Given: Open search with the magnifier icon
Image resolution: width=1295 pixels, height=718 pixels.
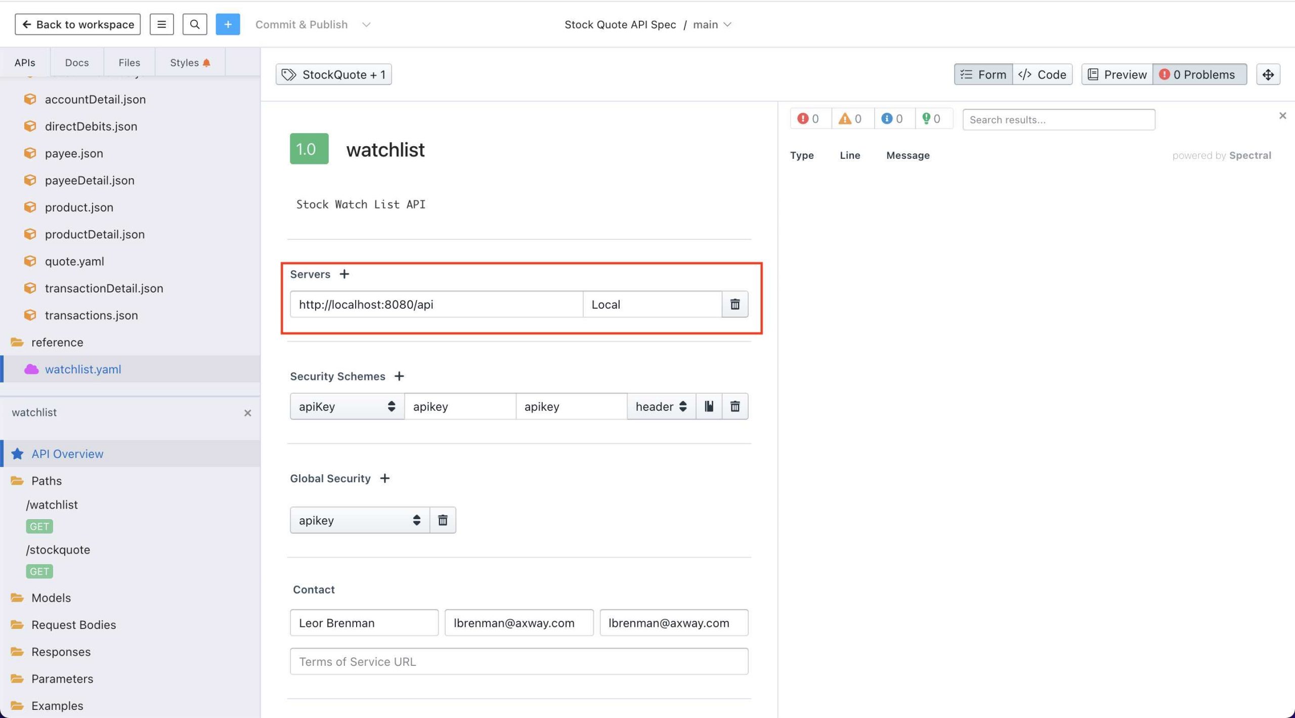Looking at the screenshot, I should (195, 24).
